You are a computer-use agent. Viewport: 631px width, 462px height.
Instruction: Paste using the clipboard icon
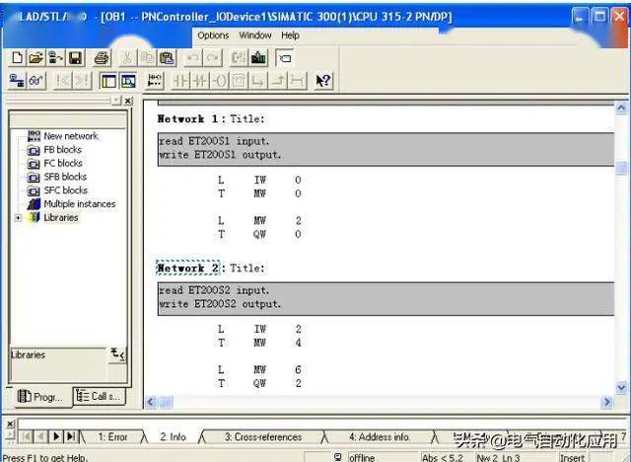tap(167, 58)
